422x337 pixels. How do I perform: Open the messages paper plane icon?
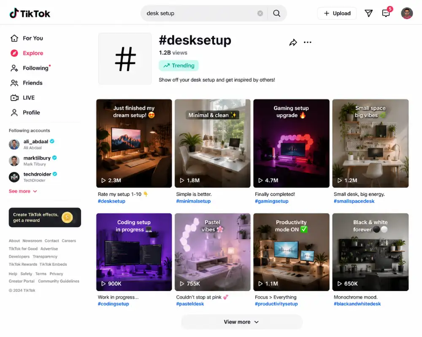click(368, 13)
